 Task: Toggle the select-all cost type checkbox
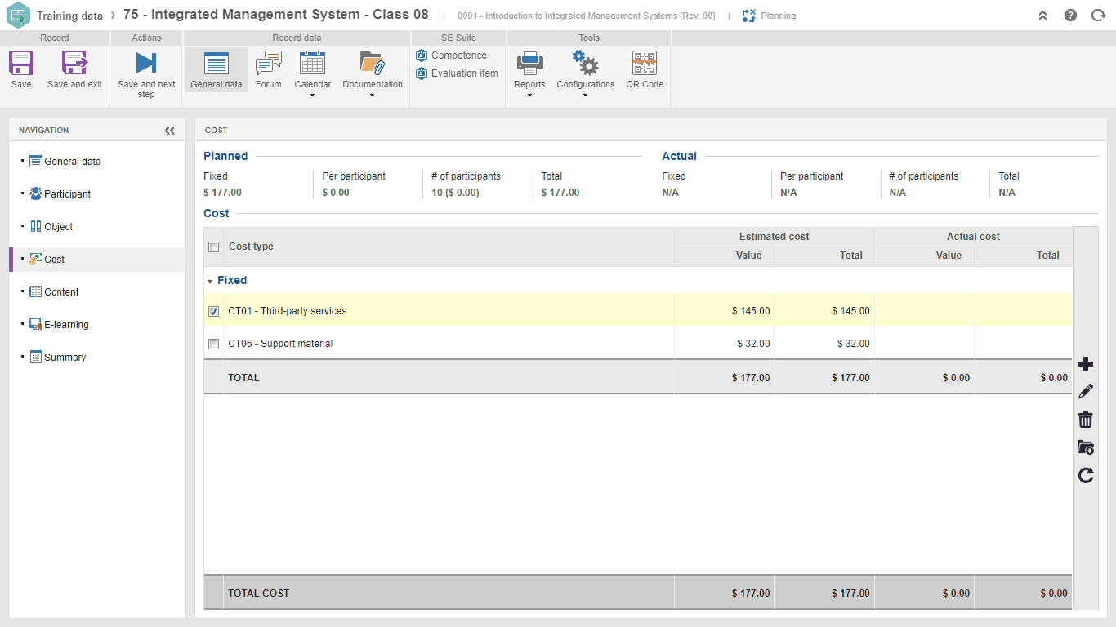[x=214, y=247]
